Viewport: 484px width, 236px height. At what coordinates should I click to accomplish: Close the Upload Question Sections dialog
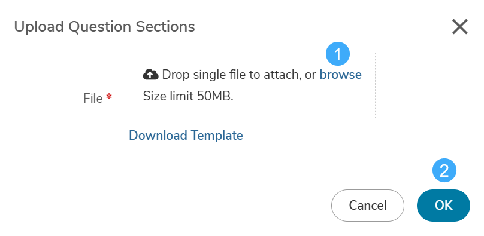(460, 27)
